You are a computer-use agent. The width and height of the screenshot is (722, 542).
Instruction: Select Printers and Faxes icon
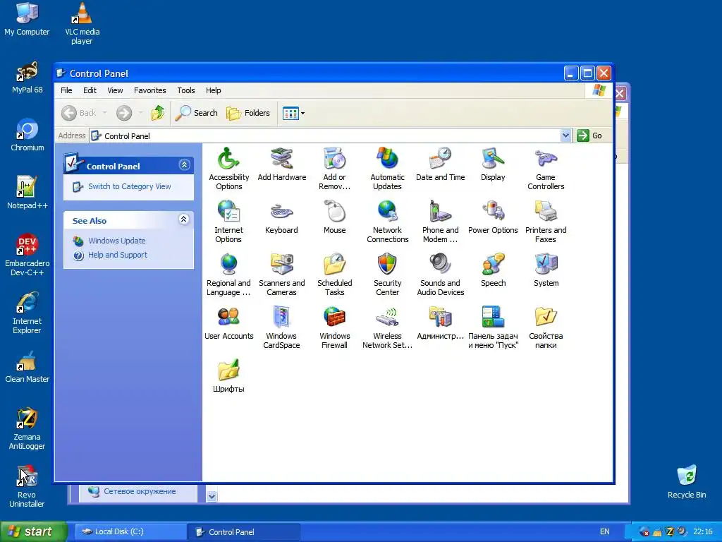[546, 212]
